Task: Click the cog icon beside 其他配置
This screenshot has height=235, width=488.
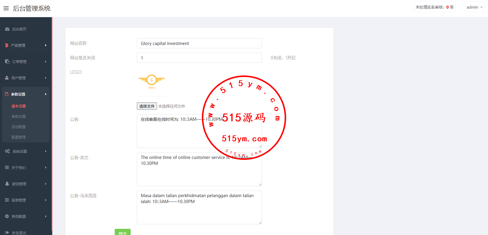Action: click(x=7, y=216)
